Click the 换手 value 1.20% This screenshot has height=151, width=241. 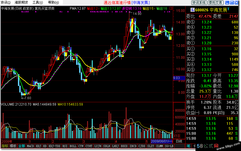click(206, 102)
